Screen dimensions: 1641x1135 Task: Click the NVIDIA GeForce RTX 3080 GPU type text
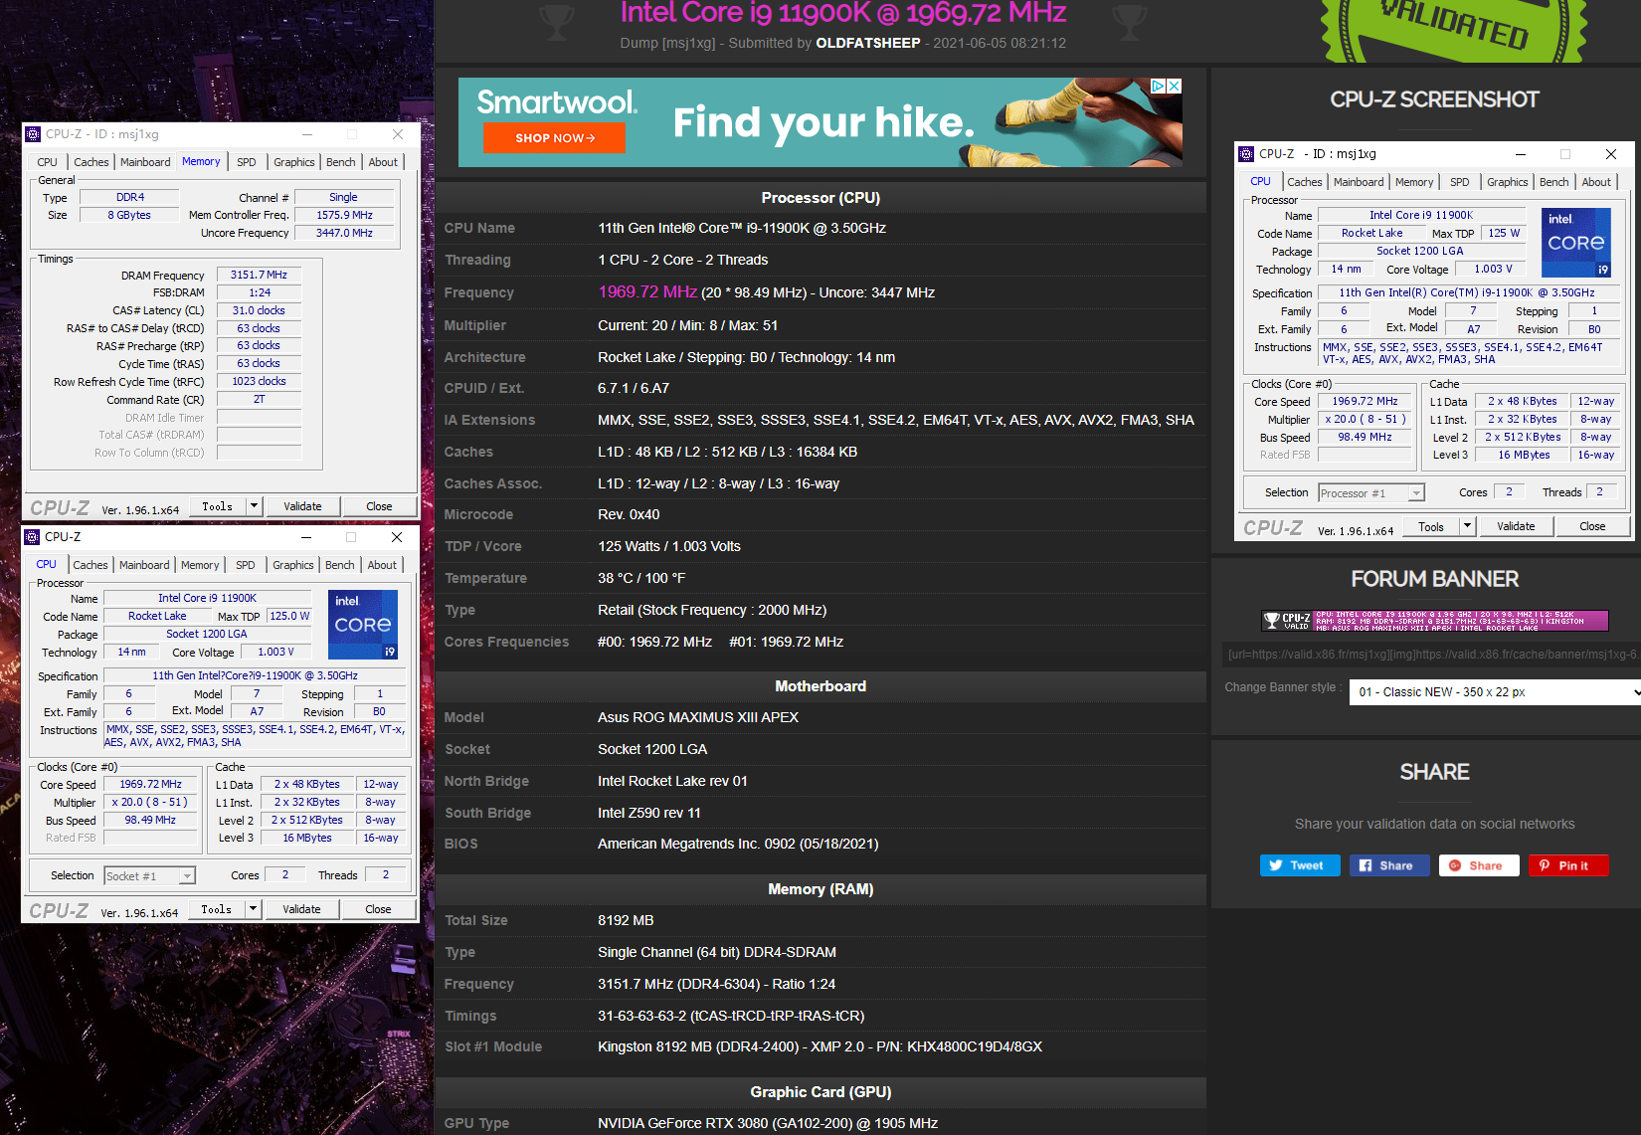pos(768,1123)
